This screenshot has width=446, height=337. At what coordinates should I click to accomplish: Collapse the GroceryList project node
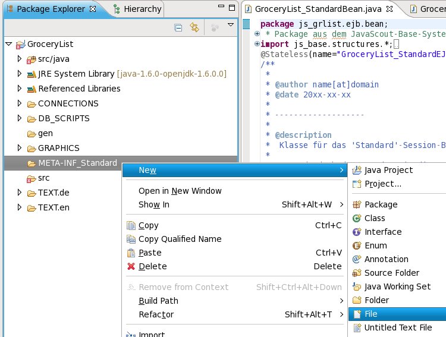[x=8, y=44]
